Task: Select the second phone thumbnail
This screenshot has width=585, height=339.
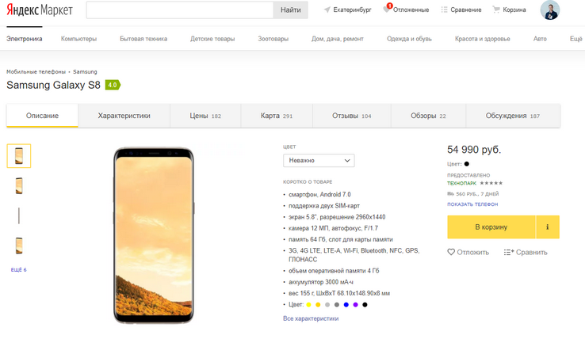Action: click(x=19, y=185)
